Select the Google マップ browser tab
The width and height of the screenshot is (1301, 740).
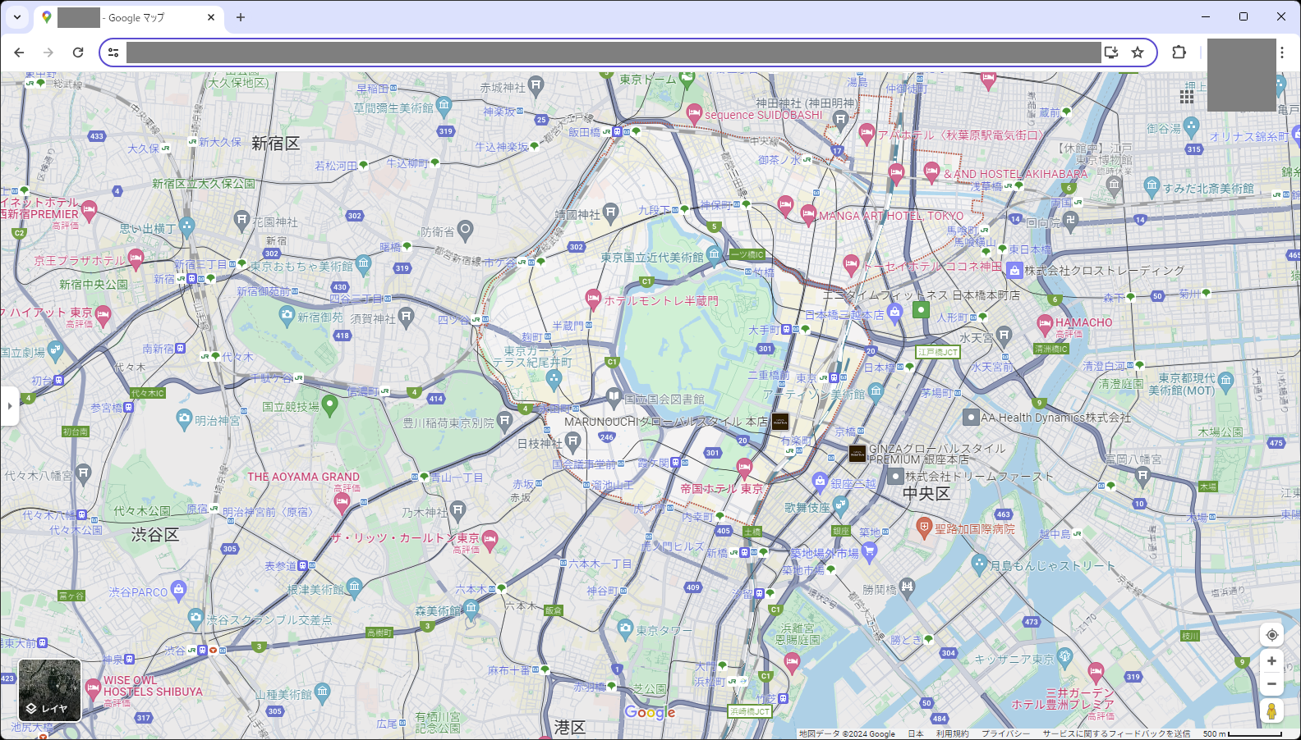(x=127, y=17)
